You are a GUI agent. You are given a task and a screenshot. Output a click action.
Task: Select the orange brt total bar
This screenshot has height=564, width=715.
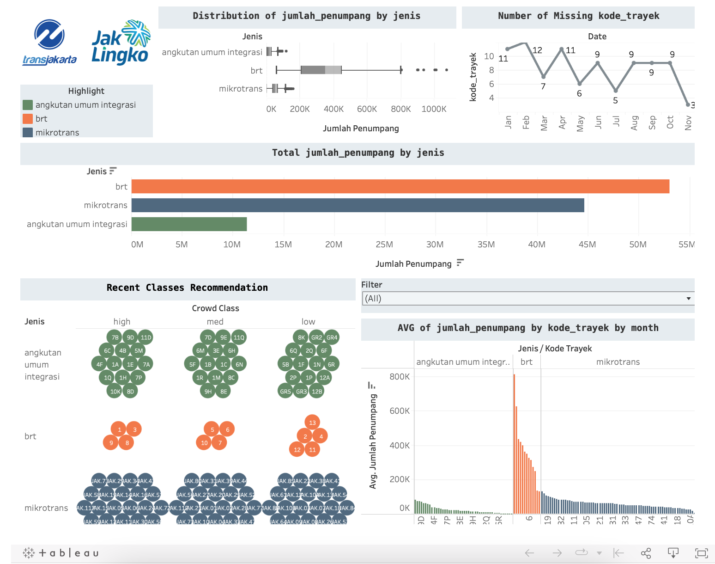[400, 186]
